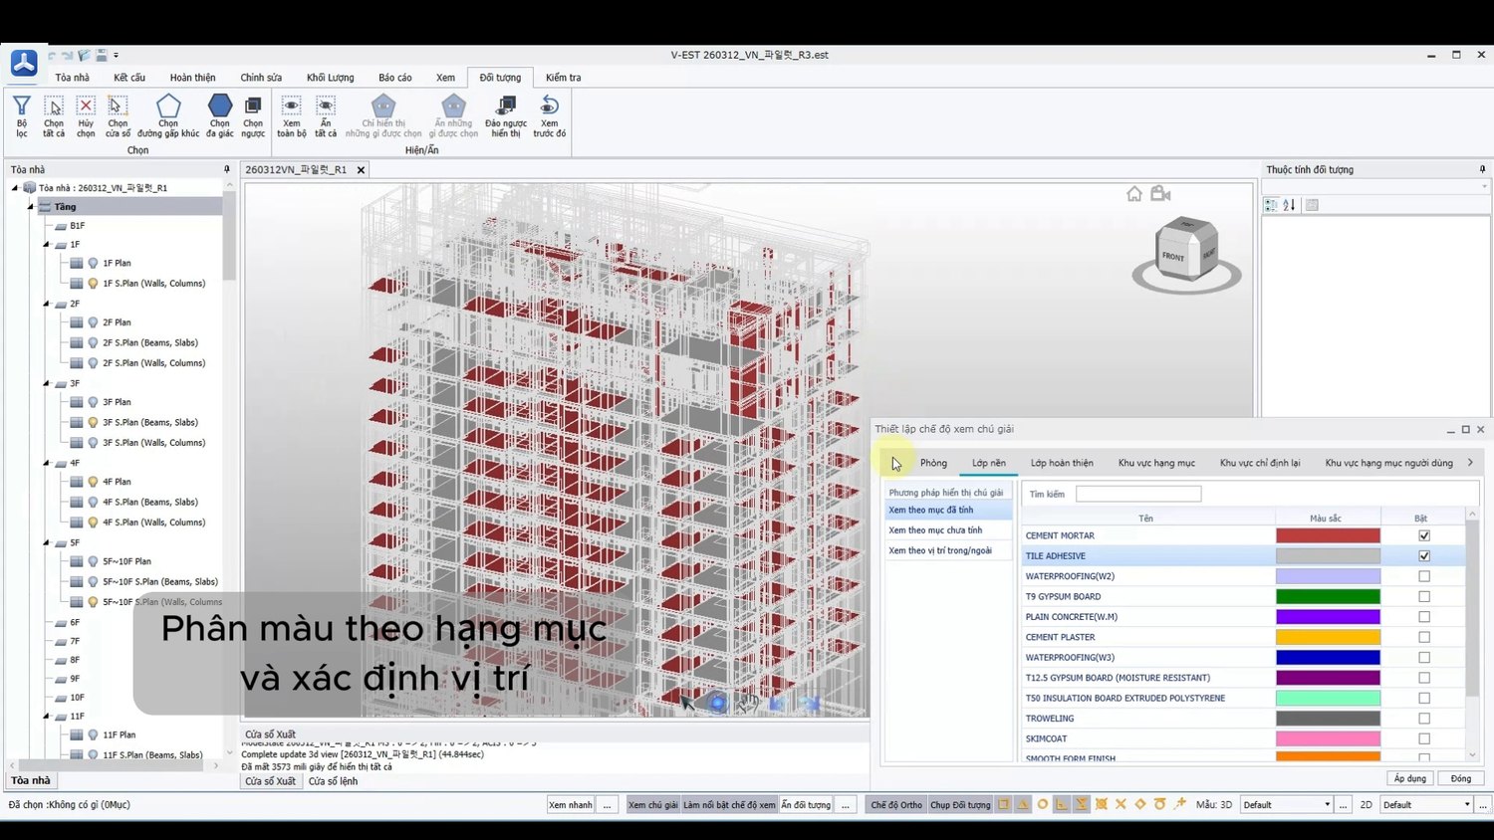Click the camera icon in 3D viewport

[x=1160, y=194]
